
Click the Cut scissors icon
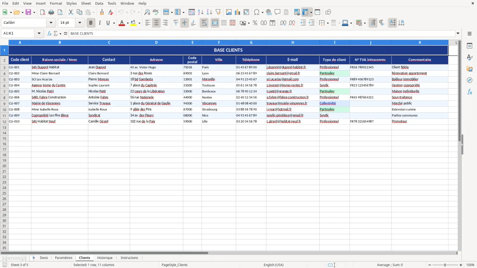click(71, 12)
